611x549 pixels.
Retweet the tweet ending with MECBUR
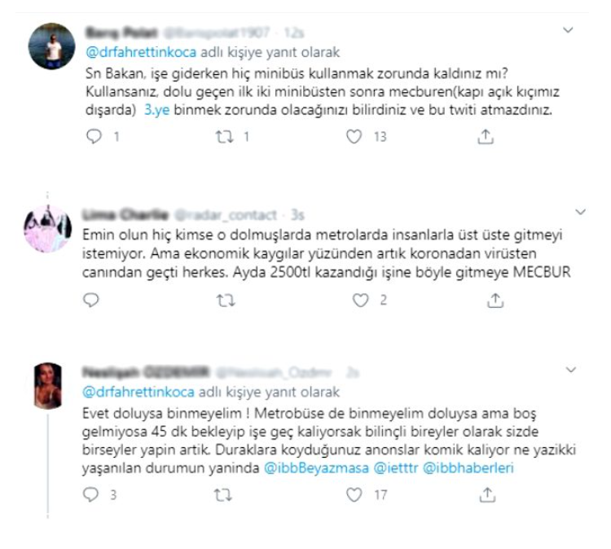[x=226, y=301]
